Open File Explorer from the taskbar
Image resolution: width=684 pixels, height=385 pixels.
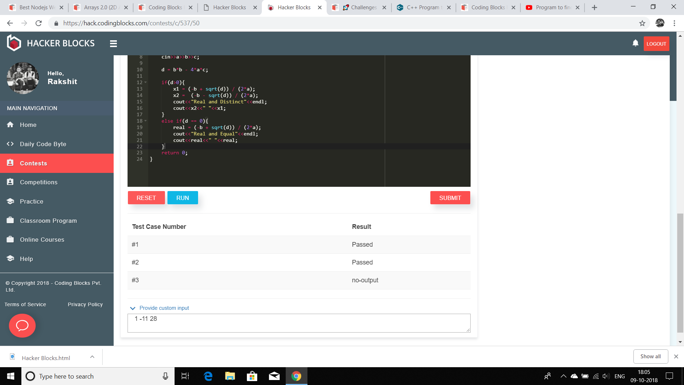[x=230, y=376]
